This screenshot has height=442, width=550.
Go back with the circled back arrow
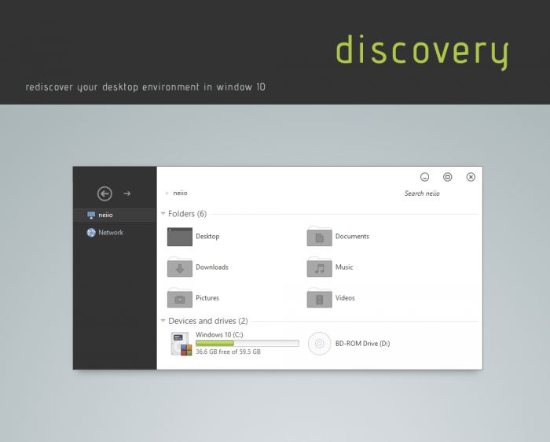pos(104,193)
